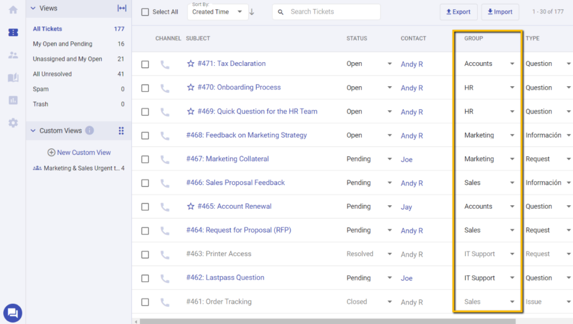Open the Settings gear icon
573x324 pixels.
click(x=13, y=123)
